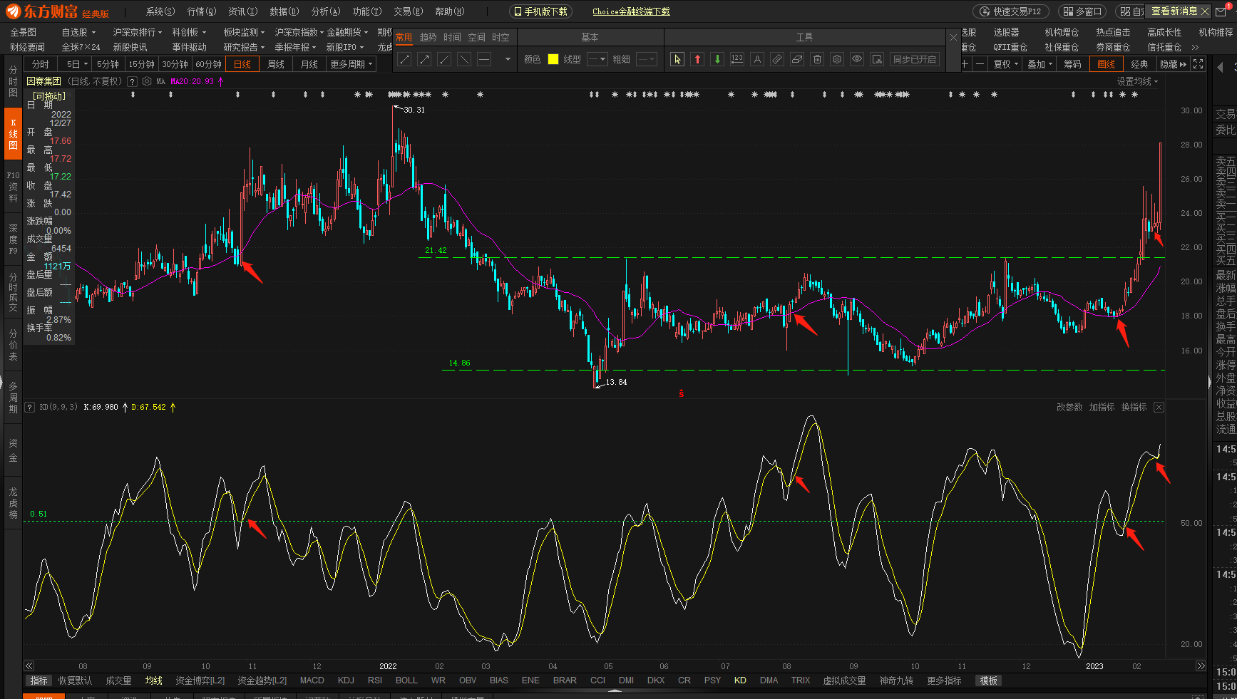
Task: Close the drawing tools panel
Action: pos(953,37)
